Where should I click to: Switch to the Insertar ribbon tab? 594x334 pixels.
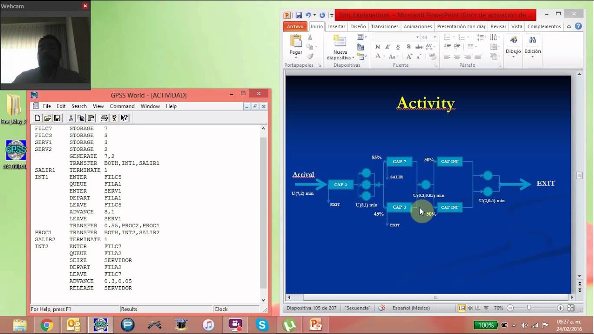pyautogui.click(x=336, y=26)
